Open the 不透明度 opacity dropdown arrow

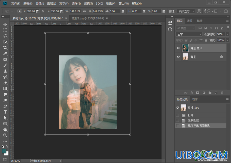(227, 34)
